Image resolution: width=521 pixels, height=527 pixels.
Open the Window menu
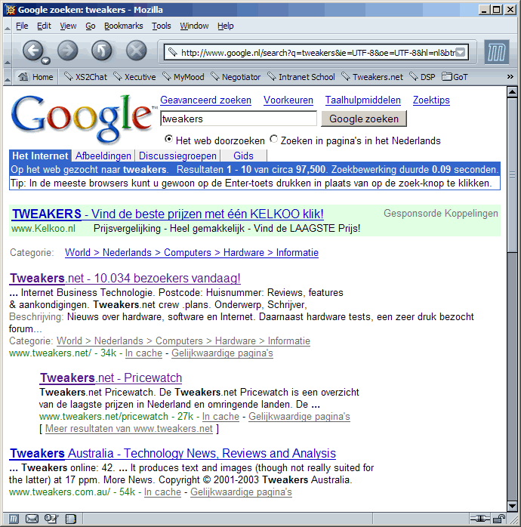coord(194,26)
